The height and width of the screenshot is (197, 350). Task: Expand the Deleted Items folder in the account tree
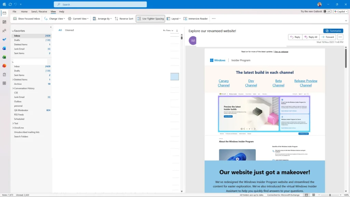point(13,79)
